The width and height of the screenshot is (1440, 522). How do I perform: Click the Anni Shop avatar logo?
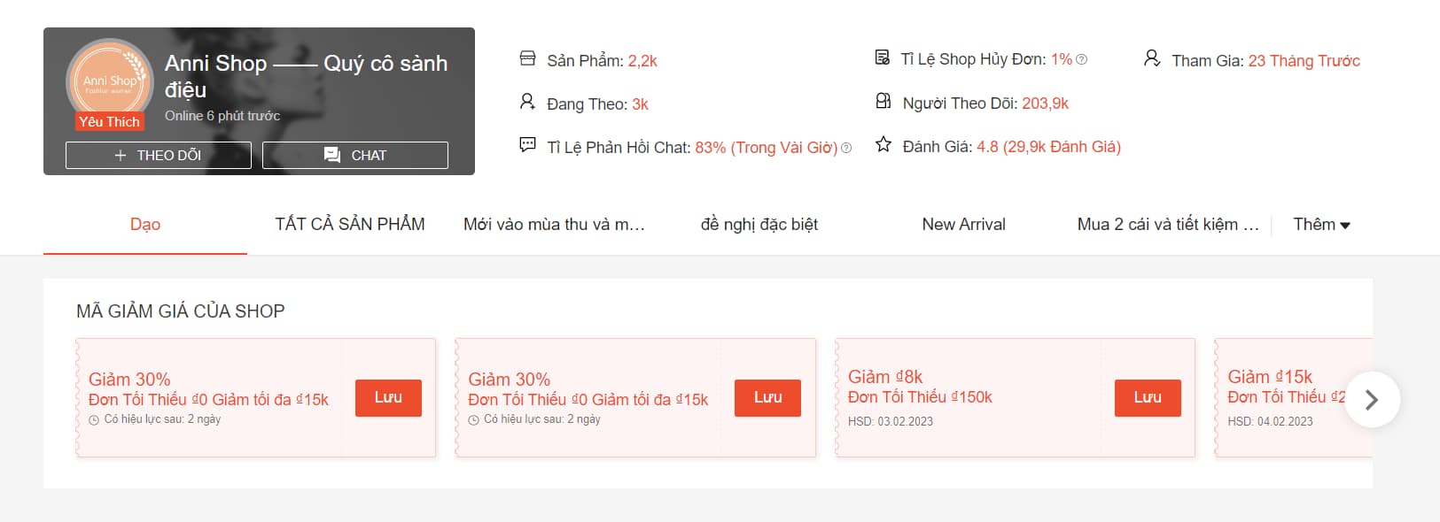[109, 81]
